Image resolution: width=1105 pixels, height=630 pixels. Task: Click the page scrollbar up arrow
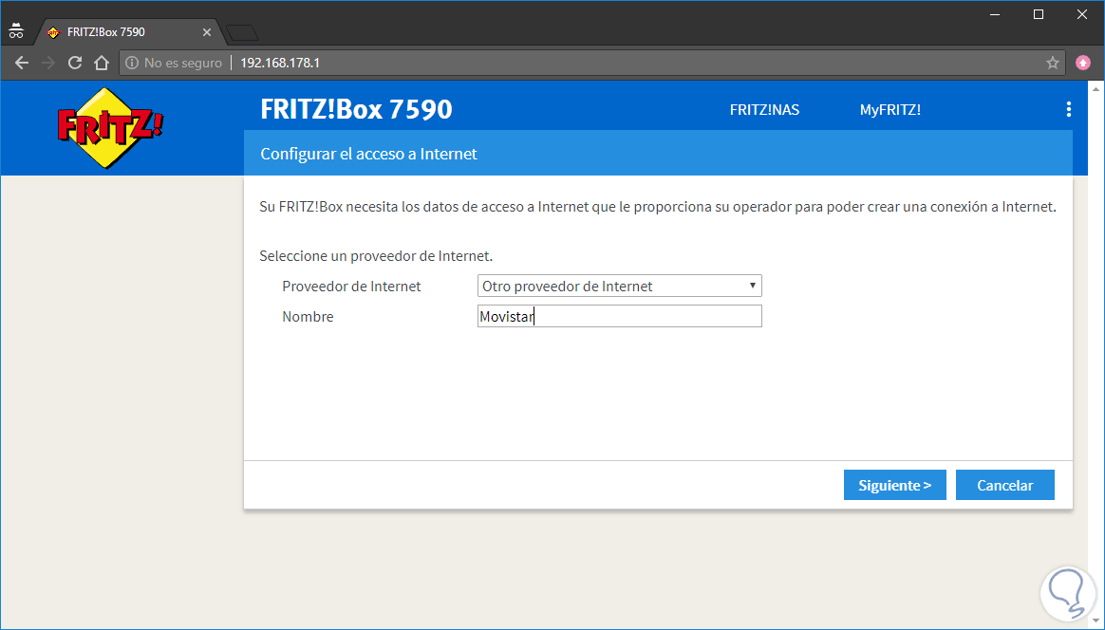pyautogui.click(x=1096, y=89)
